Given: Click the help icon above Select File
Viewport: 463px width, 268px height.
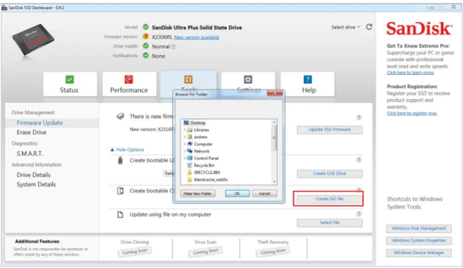Looking at the screenshot, I should tap(359, 214).
